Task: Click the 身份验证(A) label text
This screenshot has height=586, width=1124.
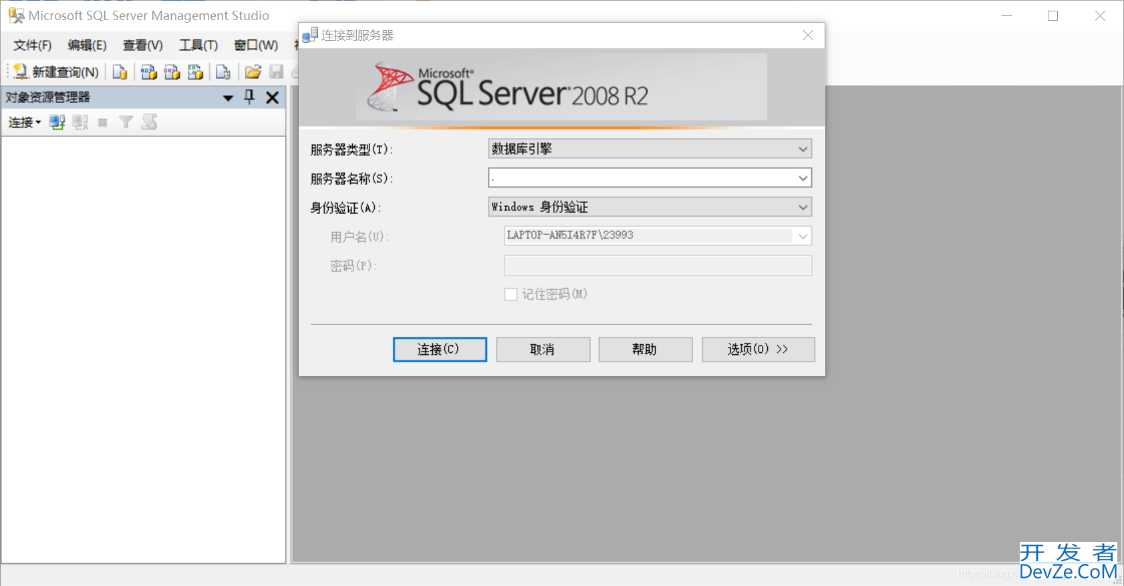Action: [x=345, y=208]
